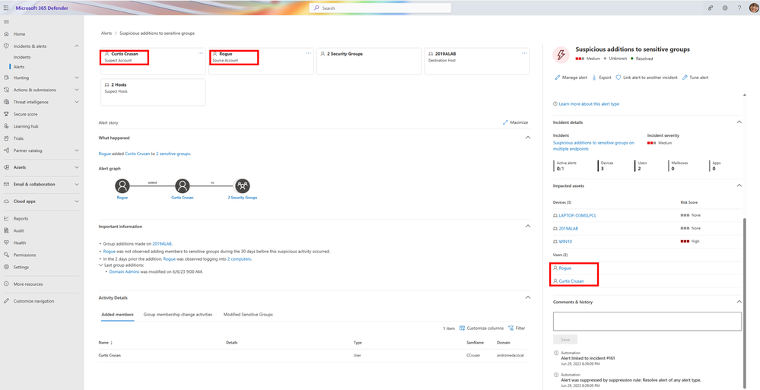Click Customize columns button
Screen dimensions: 760x390
click(x=482, y=328)
